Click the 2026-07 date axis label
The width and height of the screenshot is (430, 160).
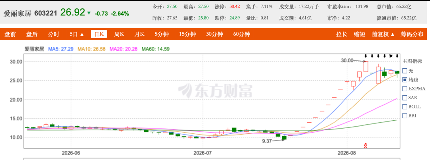pyautogui.click(x=203, y=152)
